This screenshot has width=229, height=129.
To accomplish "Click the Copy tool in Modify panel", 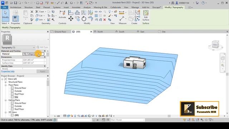I will 77,19.
